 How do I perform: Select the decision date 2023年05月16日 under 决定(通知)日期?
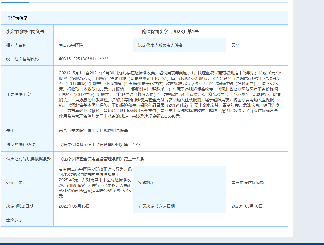point(74,206)
